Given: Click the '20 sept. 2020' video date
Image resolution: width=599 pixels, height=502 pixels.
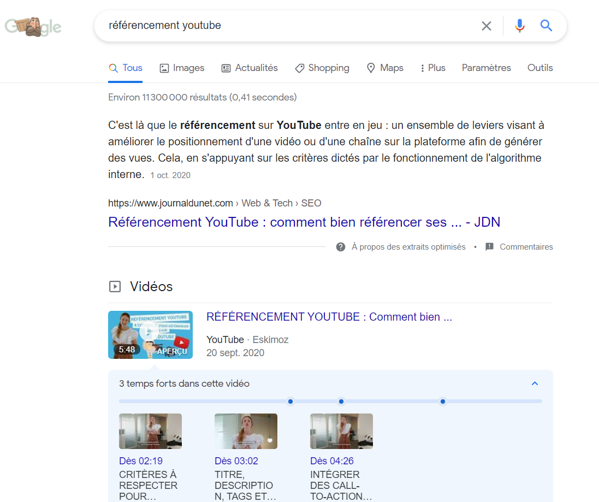Looking at the screenshot, I should click(x=235, y=353).
